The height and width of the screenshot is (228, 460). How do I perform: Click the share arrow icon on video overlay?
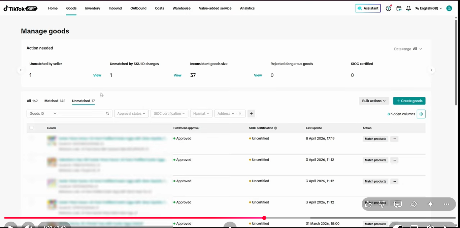tap(414, 204)
